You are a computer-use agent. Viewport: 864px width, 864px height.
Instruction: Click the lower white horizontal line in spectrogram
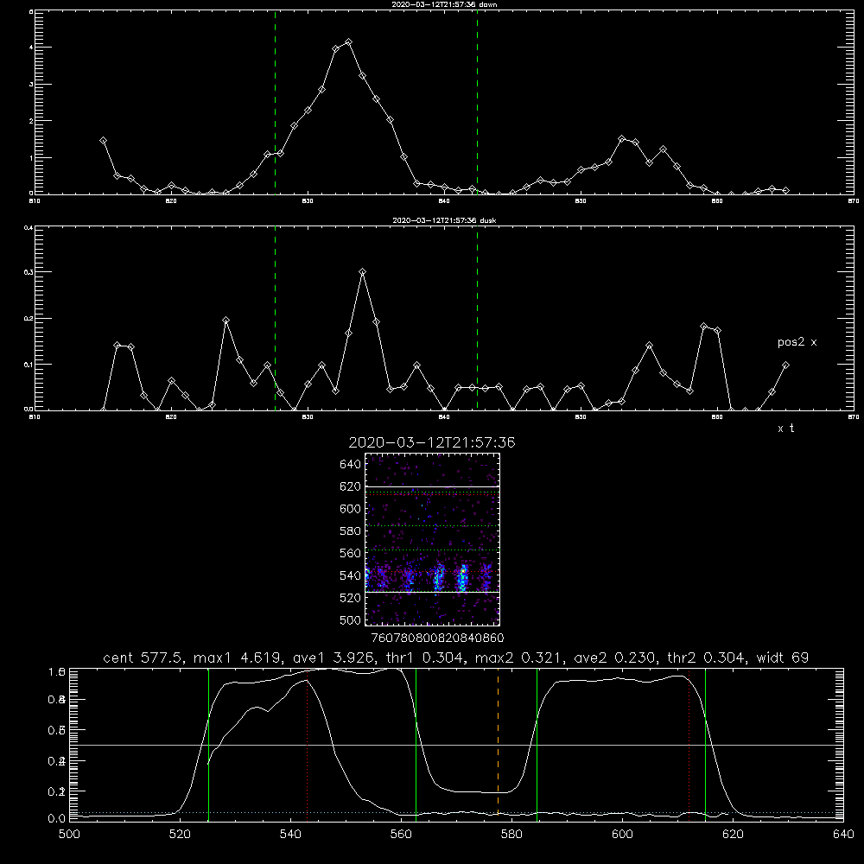(432, 593)
